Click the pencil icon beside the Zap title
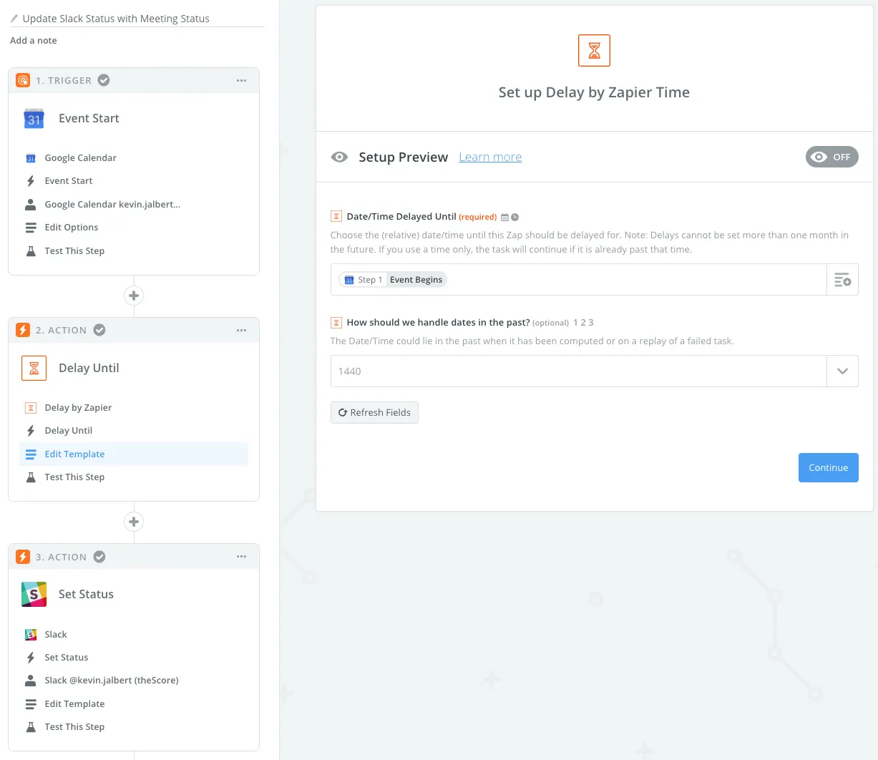 14,19
